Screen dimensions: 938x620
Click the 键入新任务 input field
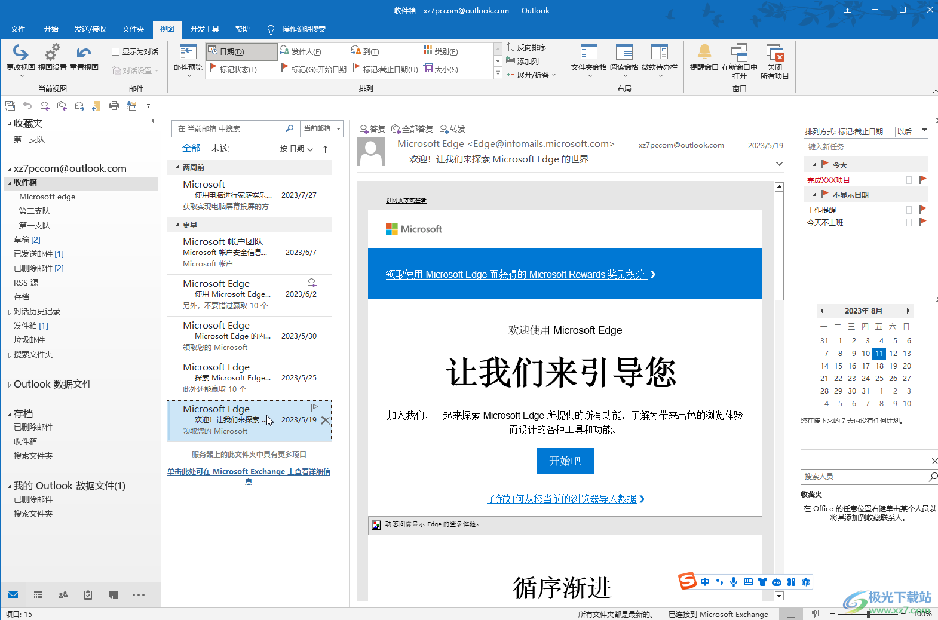click(866, 146)
